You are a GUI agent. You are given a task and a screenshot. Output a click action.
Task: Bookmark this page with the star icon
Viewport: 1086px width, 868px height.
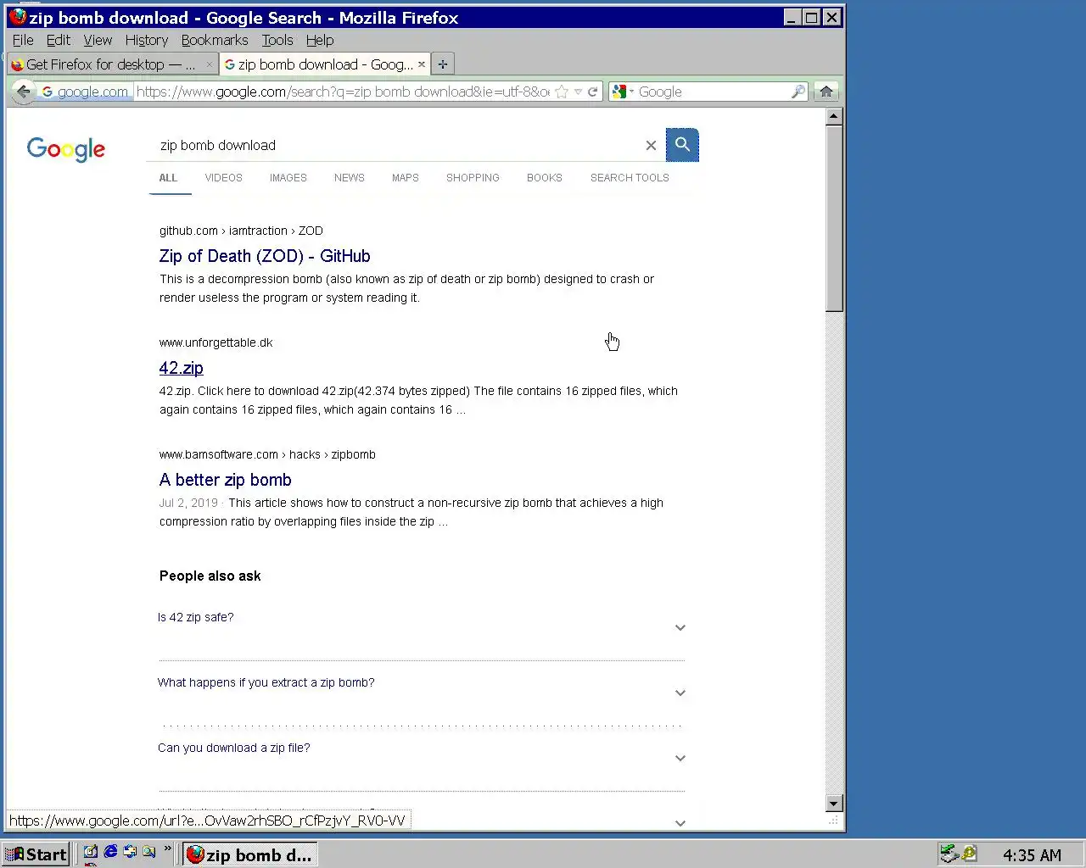click(x=562, y=92)
